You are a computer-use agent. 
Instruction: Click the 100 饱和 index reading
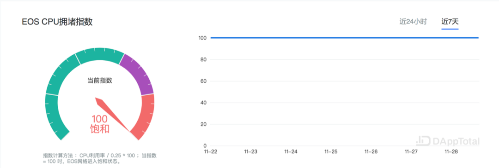point(100,124)
